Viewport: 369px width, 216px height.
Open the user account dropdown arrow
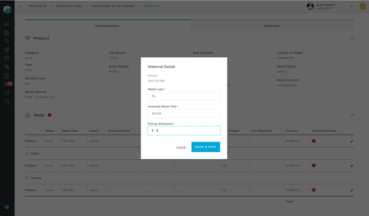coord(351,6)
